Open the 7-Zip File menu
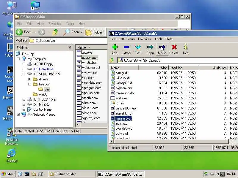238x178 pixels. [113, 39]
